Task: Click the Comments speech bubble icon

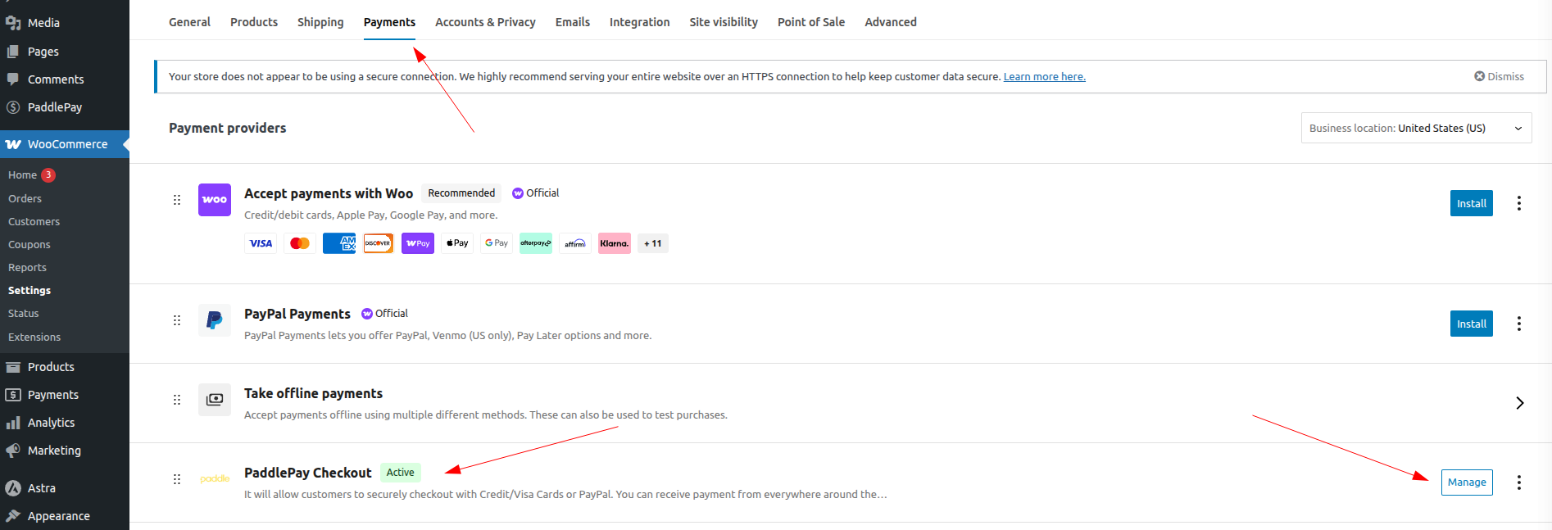Action: [x=13, y=79]
